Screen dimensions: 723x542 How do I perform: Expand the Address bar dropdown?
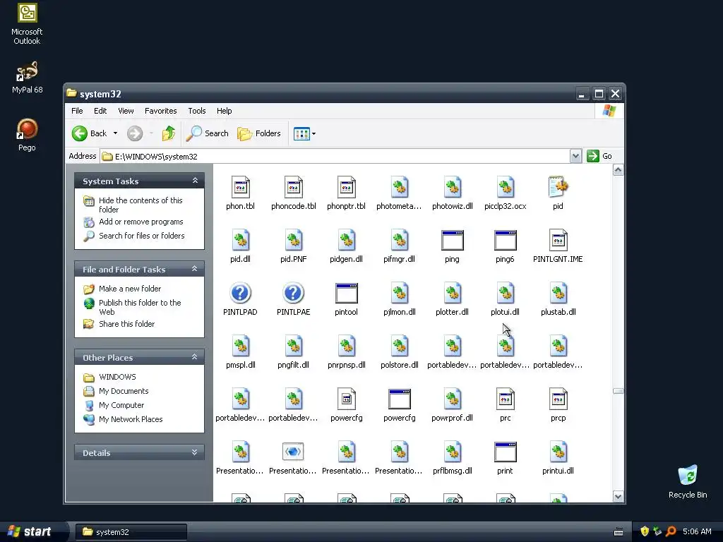tap(575, 156)
